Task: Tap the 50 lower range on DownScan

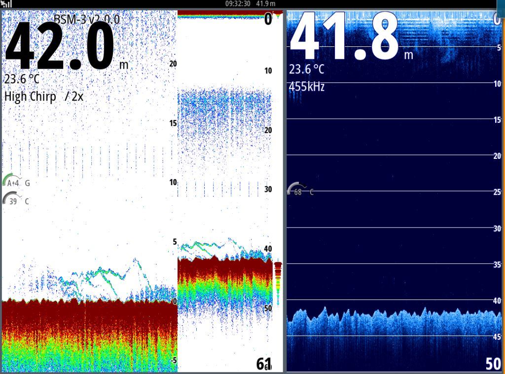Action: coord(493,364)
